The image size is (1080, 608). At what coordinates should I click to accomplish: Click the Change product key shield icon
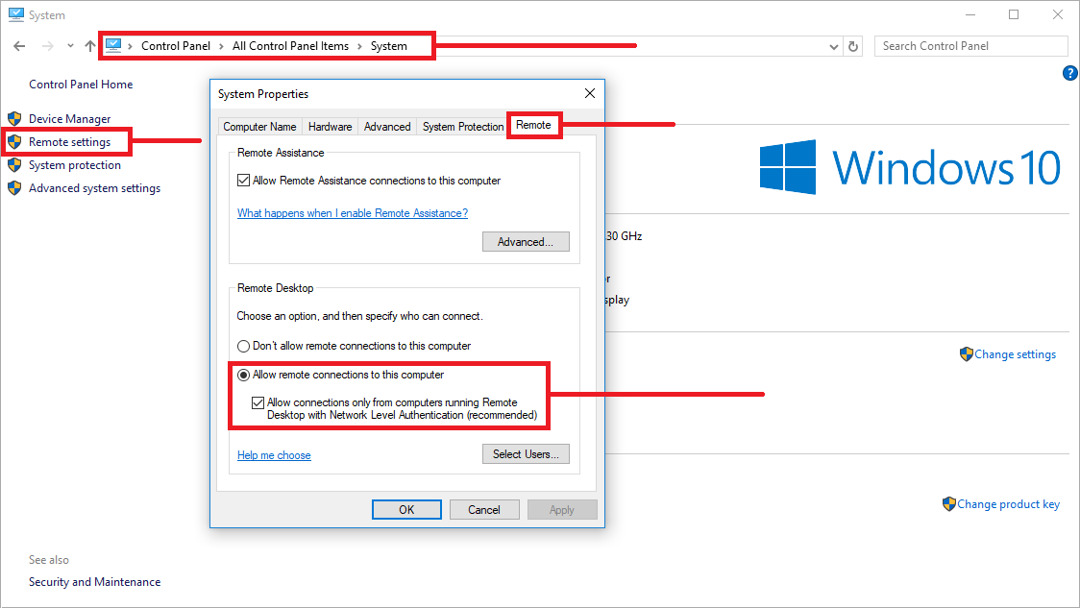tap(949, 504)
